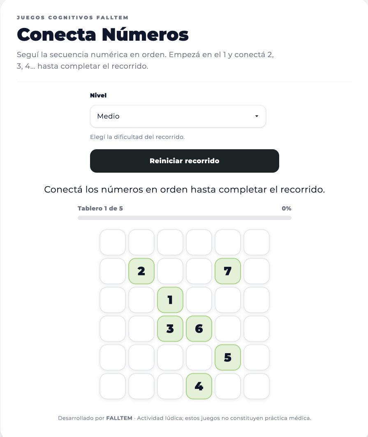Click the Tablero 1 de 5 progress bar

tap(185, 218)
